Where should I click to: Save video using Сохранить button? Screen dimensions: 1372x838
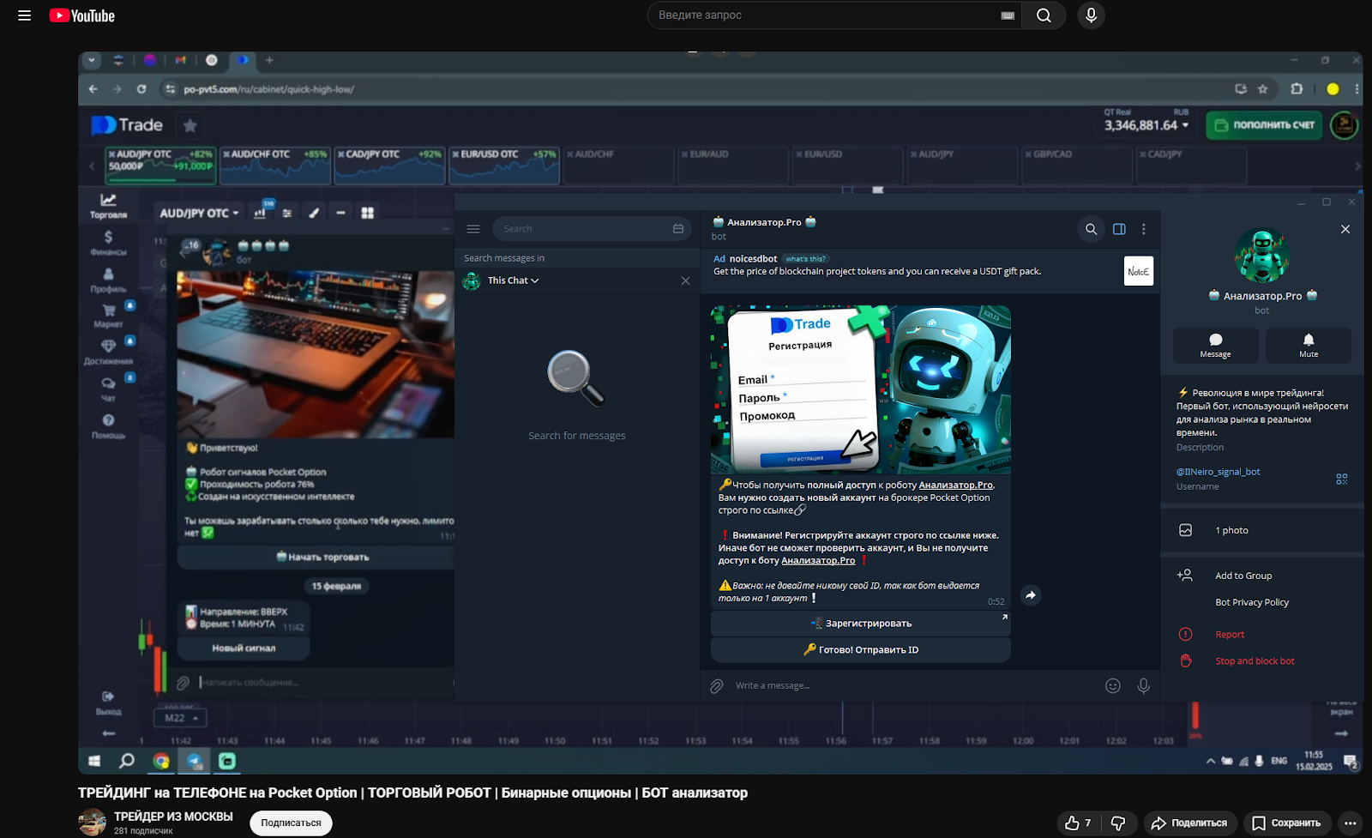(x=1286, y=823)
